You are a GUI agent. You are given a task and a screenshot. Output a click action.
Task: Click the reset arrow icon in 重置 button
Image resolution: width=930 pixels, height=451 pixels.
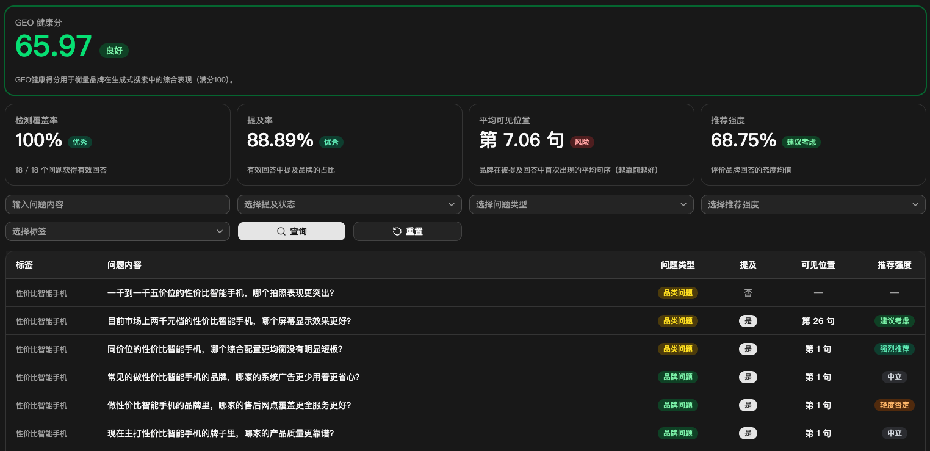[397, 231]
